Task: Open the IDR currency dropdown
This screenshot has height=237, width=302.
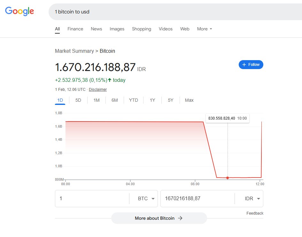Action: [252, 199]
